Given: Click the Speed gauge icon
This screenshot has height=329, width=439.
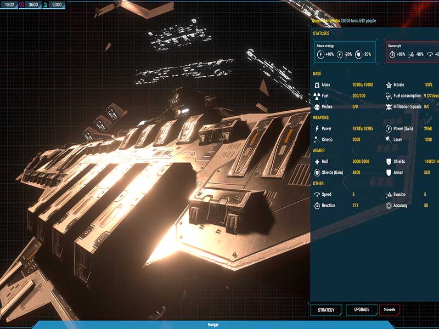Looking at the screenshot, I should 317,195.
